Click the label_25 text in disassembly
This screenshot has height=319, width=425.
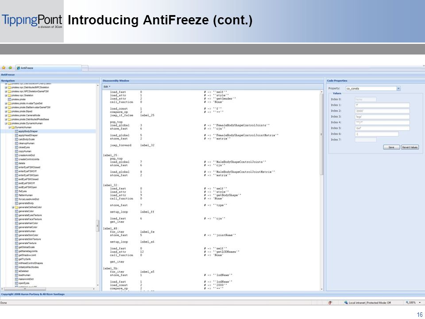pos(147,115)
